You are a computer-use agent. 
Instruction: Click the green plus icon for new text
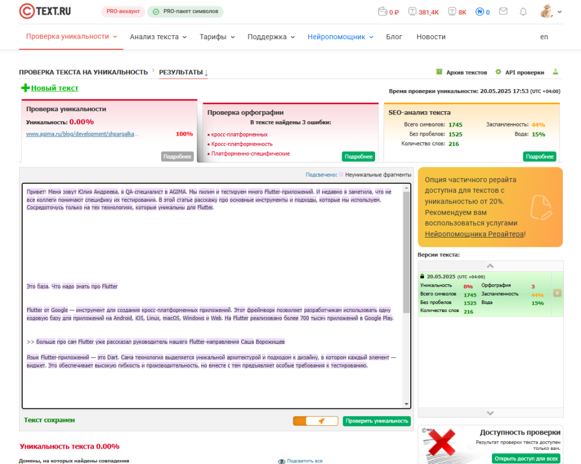tap(25, 88)
